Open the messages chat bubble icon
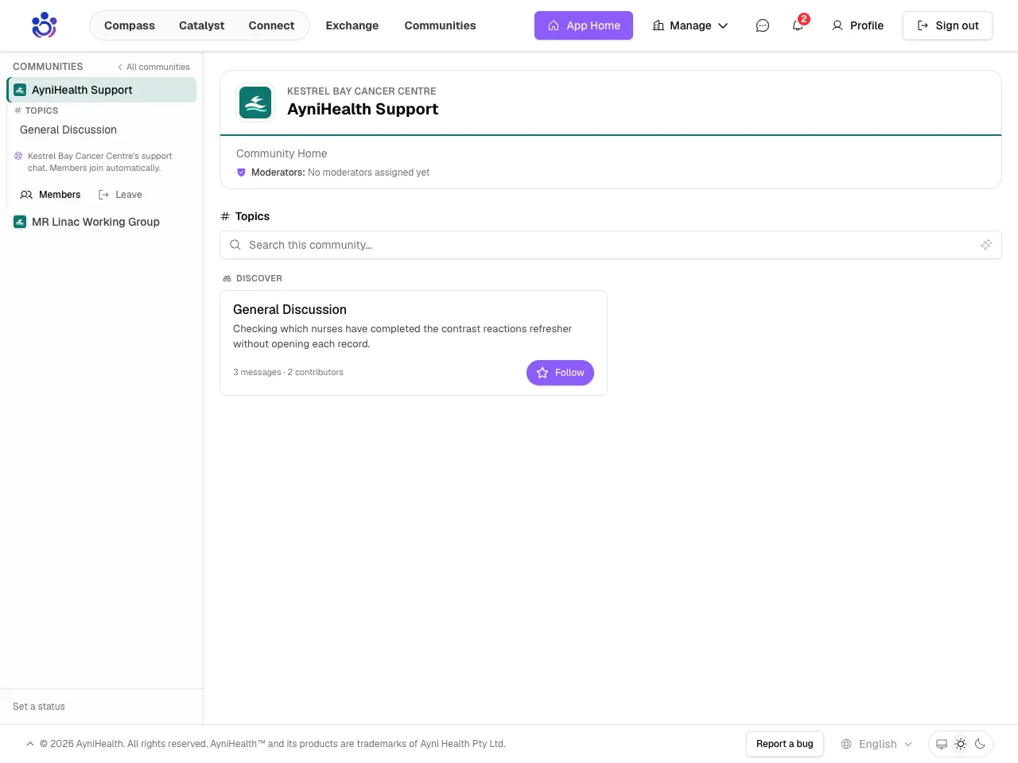1018x763 pixels. tap(763, 25)
